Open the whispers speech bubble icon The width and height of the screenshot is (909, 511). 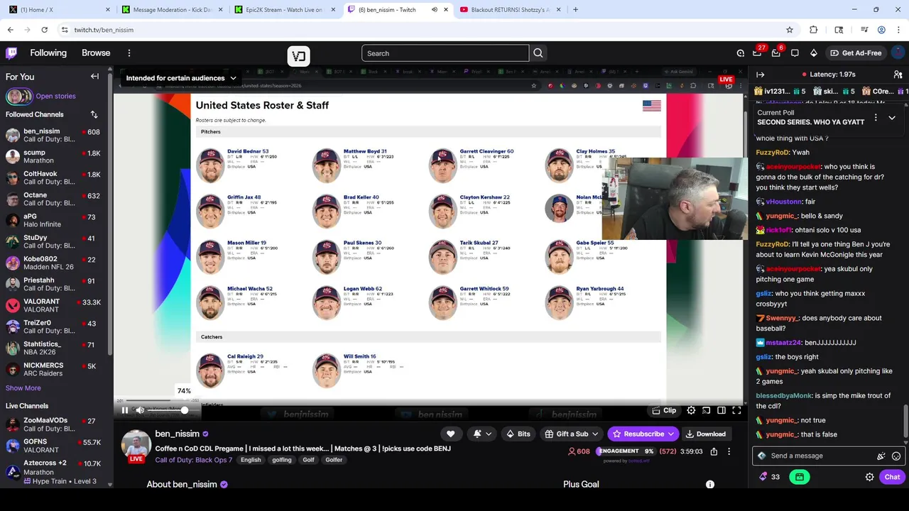click(795, 53)
